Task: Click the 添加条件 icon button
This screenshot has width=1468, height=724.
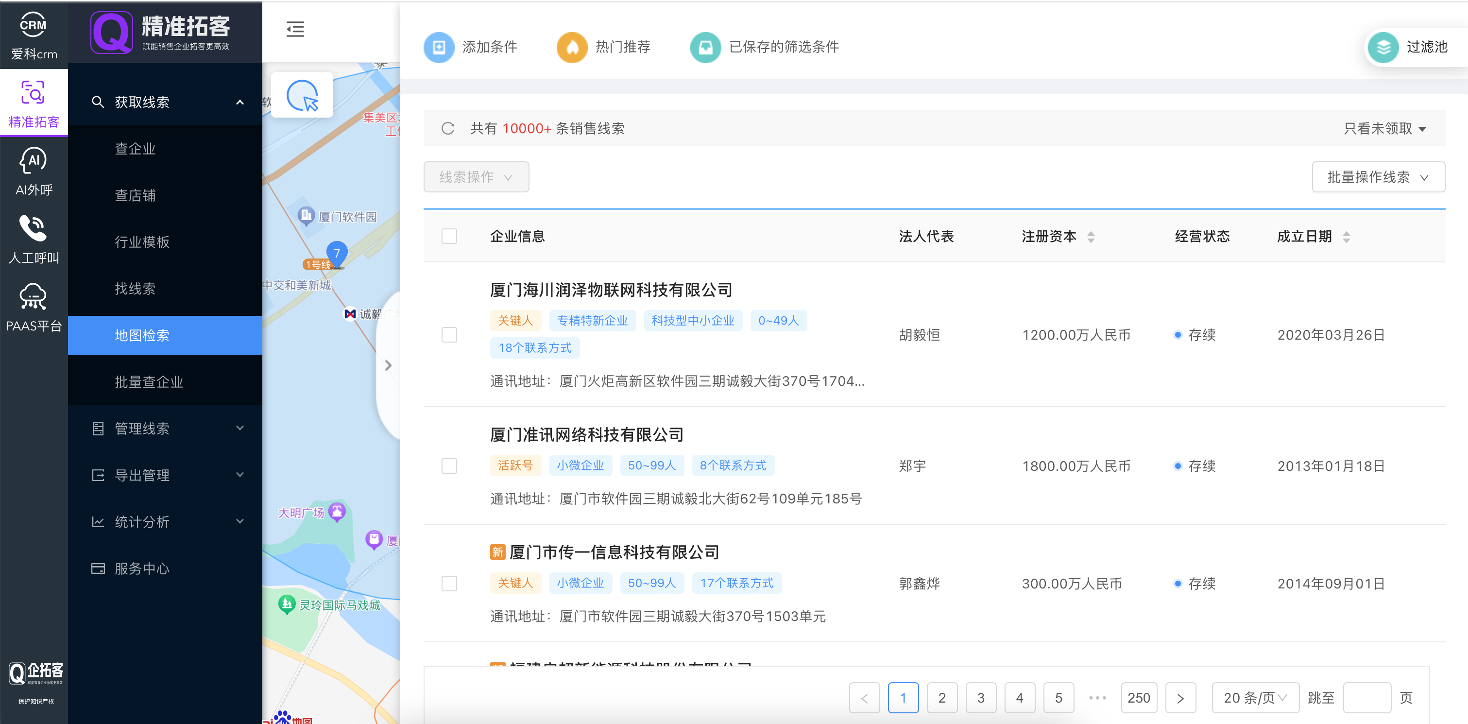Action: point(439,47)
